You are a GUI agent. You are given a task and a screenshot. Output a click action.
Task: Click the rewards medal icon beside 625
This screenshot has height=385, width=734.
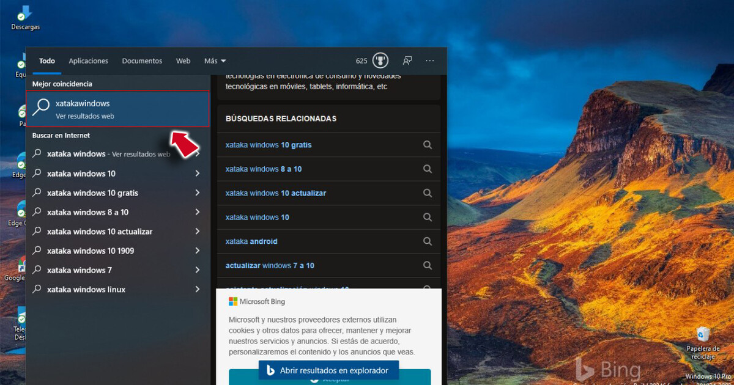click(380, 61)
